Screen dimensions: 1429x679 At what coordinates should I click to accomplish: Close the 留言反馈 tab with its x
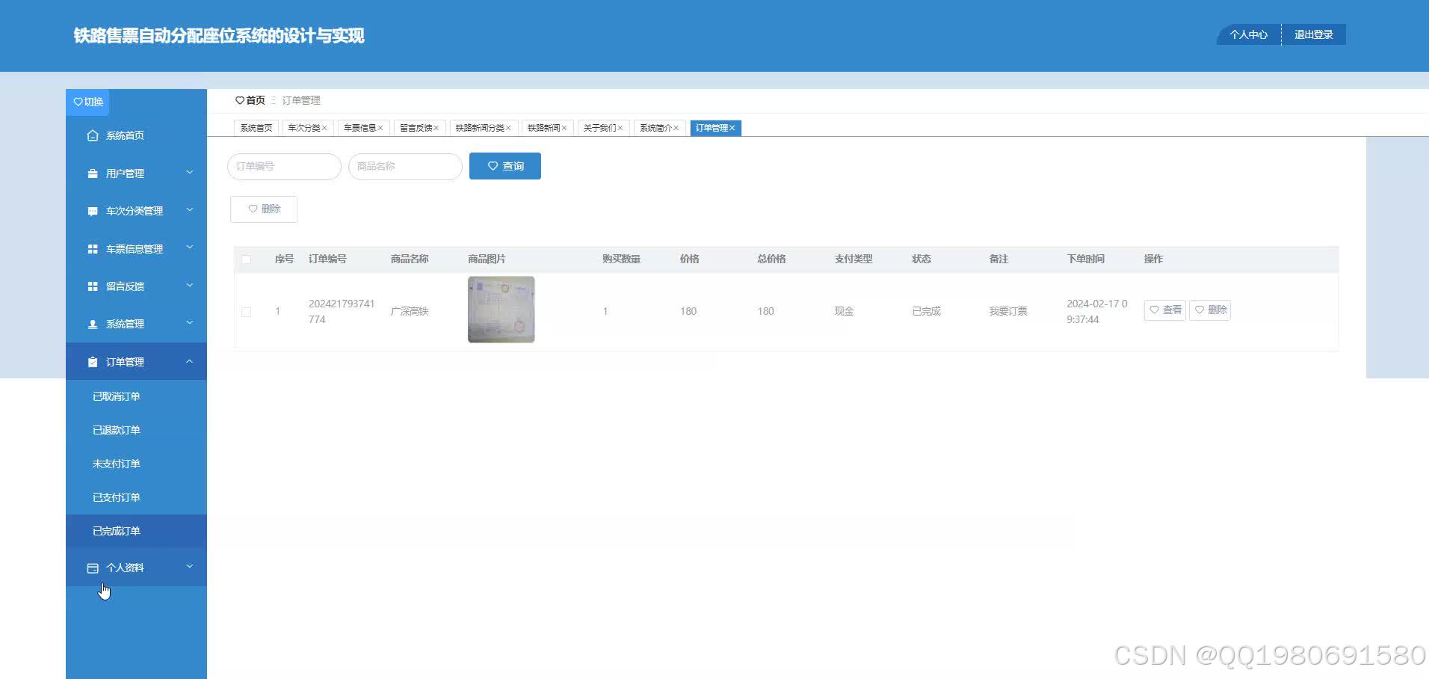[x=436, y=128]
